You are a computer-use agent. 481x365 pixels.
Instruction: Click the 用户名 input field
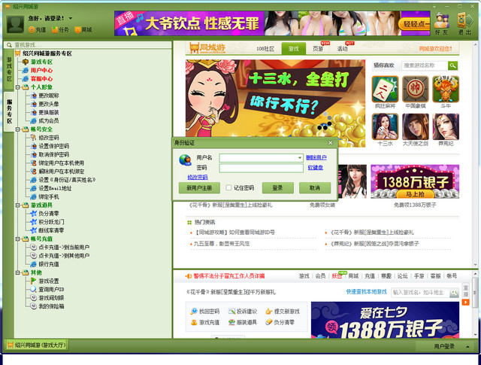click(261, 158)
